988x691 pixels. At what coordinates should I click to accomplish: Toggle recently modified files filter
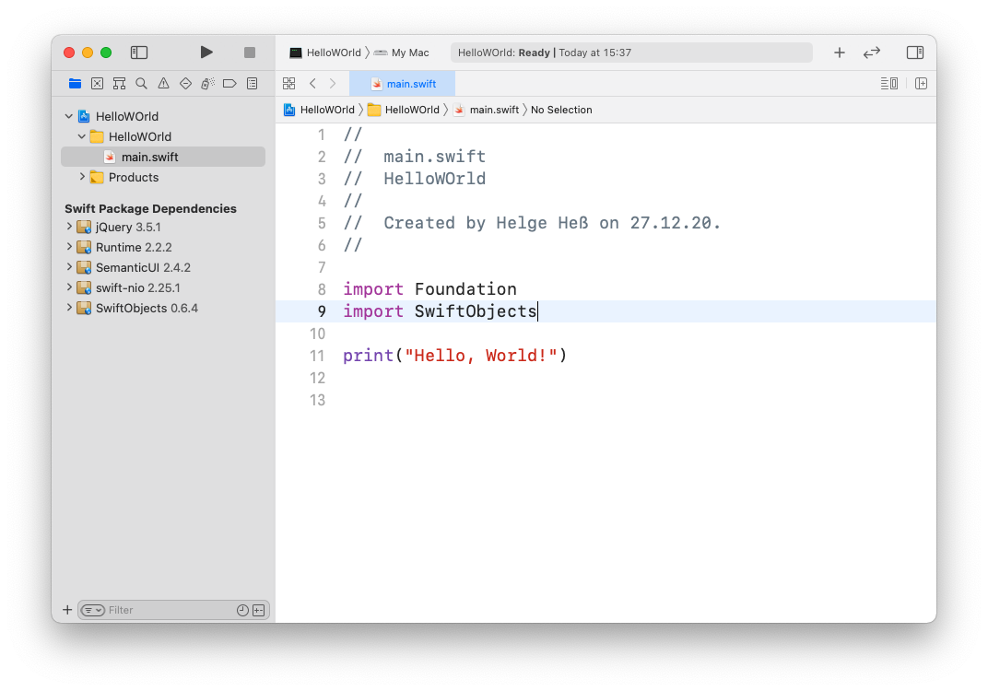click(x=242, y=610)
